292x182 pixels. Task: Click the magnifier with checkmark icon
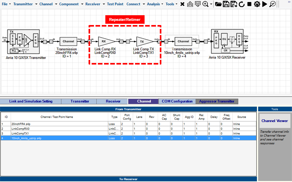click(273, 4)
